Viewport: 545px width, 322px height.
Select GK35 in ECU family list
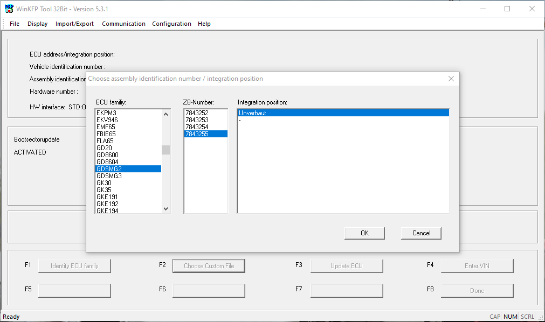coord(128,190)
